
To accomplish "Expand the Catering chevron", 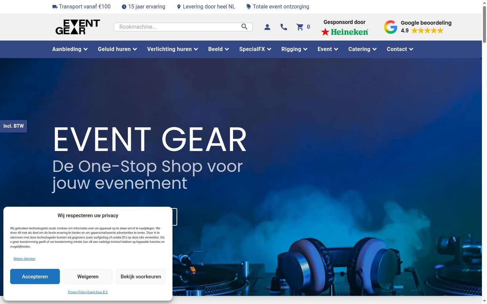I will pyautogui.click(x=374, y=49).
